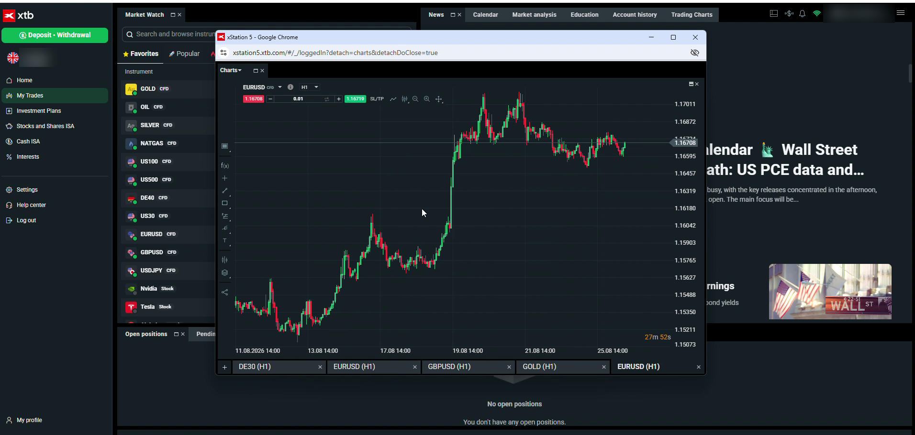Screen dimensions: 915x435
Task: Open candlestick chart type icon in top toolbar
Action: pos(405,99)
